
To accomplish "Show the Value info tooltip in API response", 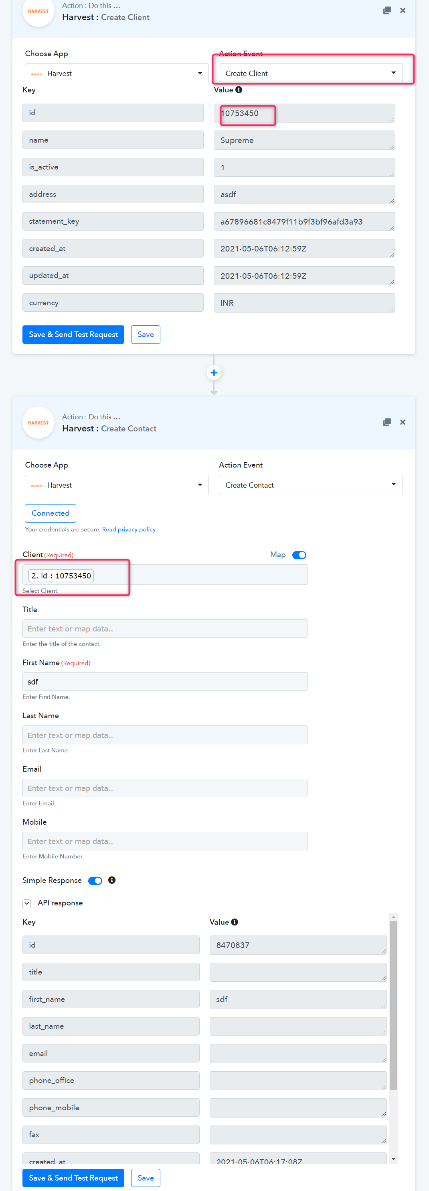I will tap(235, 922).
